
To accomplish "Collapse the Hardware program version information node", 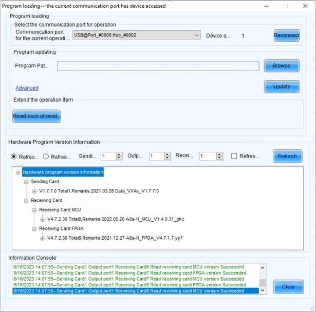I will coord(18,172).
